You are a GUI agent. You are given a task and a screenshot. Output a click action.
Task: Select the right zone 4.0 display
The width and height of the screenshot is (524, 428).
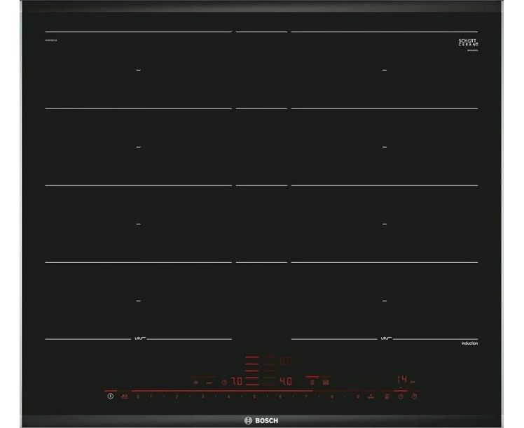click(285, 383)
